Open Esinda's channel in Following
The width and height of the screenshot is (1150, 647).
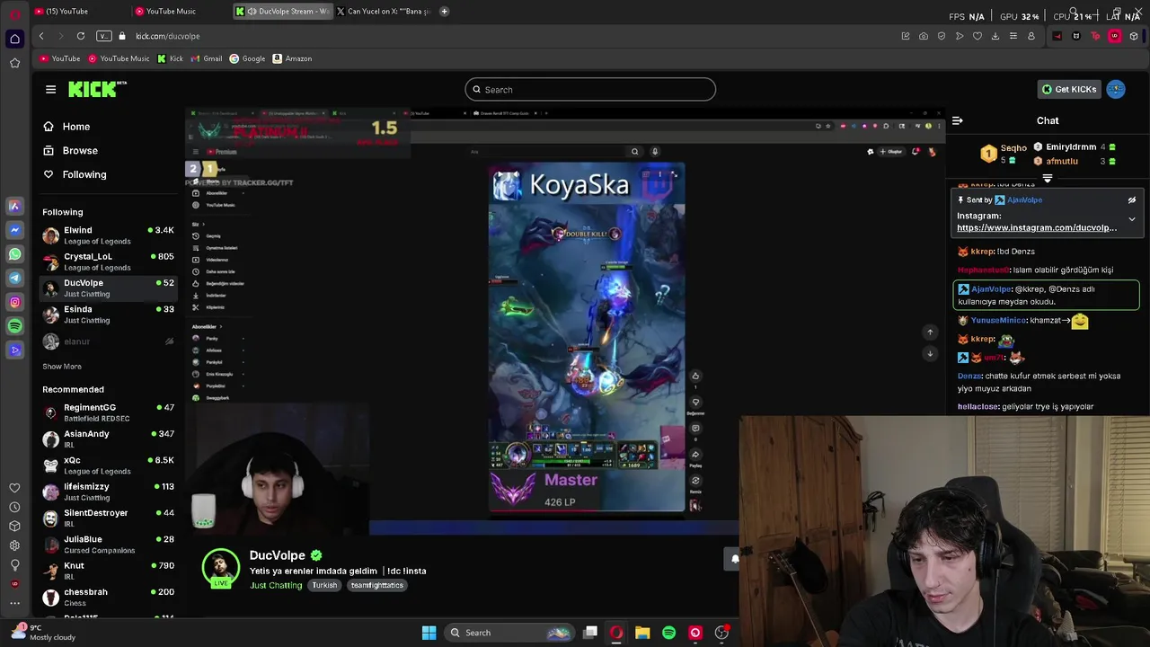[108, 315]
